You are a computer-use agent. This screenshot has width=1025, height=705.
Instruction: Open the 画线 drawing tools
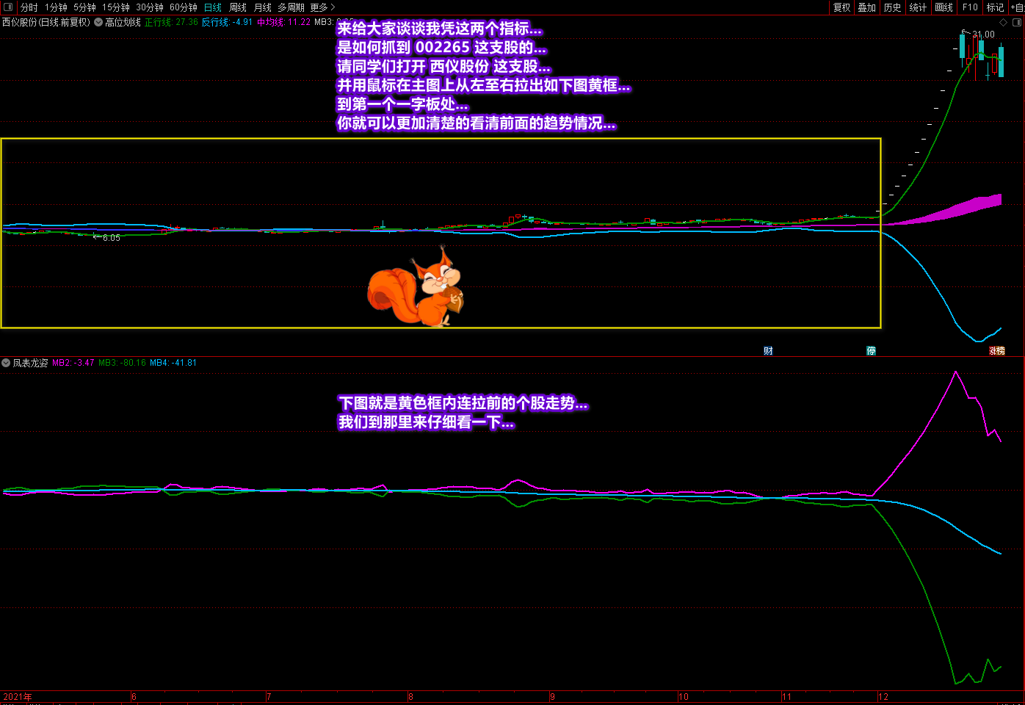tap(943, 7)
